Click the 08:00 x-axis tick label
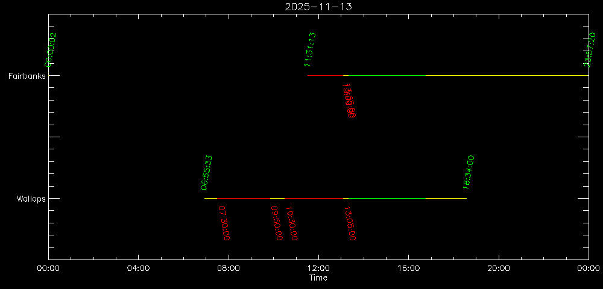 pos(229,268)
